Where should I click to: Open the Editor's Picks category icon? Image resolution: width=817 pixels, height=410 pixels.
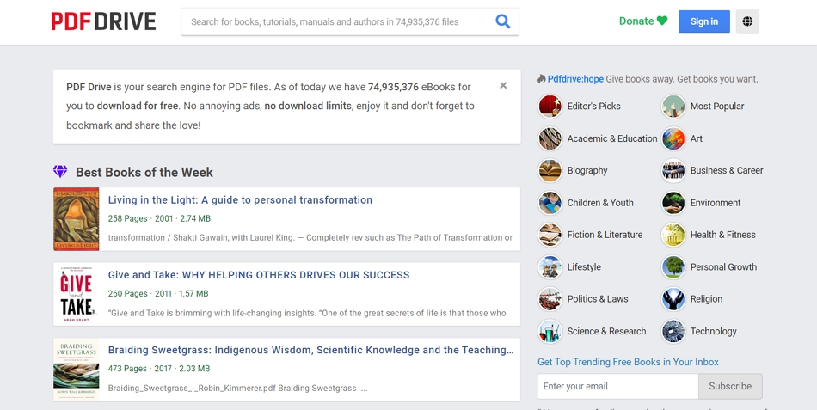550,107
